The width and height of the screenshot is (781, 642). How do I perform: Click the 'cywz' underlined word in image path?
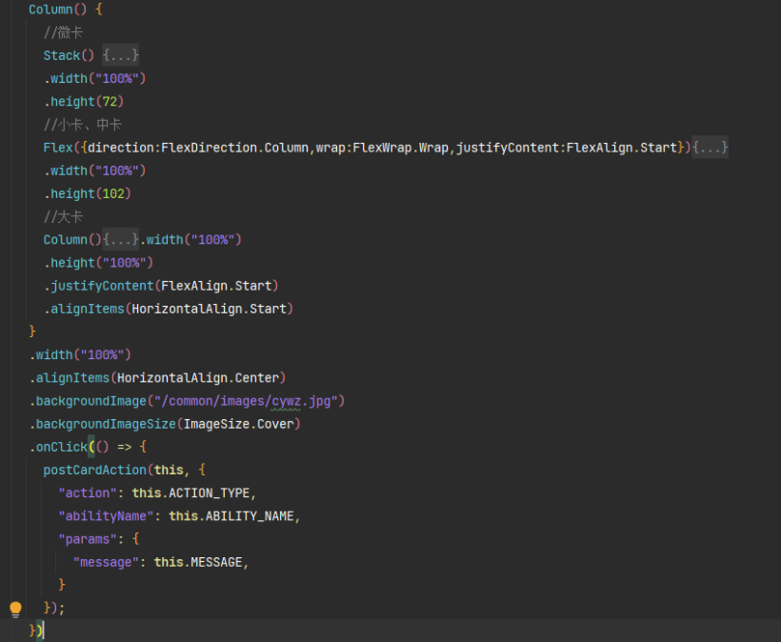click(286, 401)
